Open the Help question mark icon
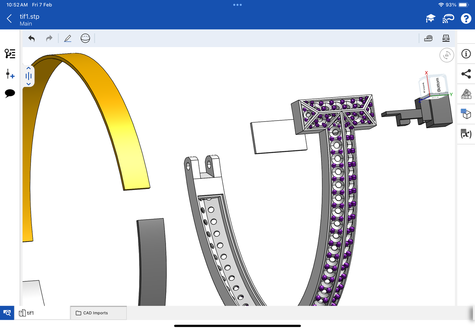 [466, 19]
